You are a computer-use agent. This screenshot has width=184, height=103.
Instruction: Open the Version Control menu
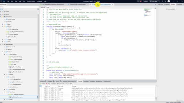tap(31, 1)
